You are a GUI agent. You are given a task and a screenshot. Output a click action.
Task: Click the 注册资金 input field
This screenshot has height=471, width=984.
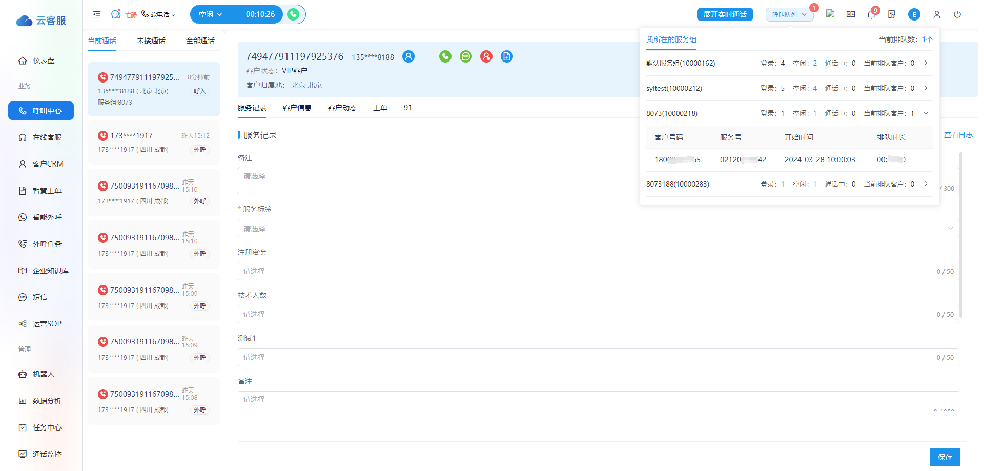pos(598,271)
